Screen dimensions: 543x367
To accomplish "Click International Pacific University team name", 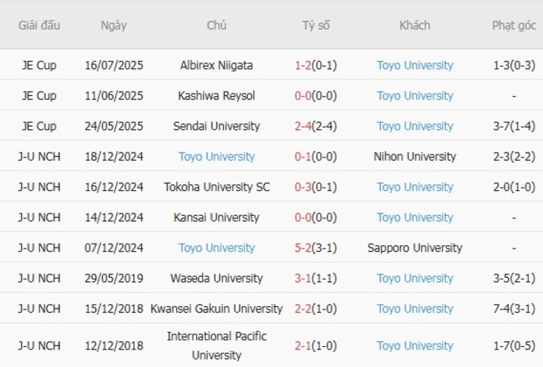I will [216, 345].
